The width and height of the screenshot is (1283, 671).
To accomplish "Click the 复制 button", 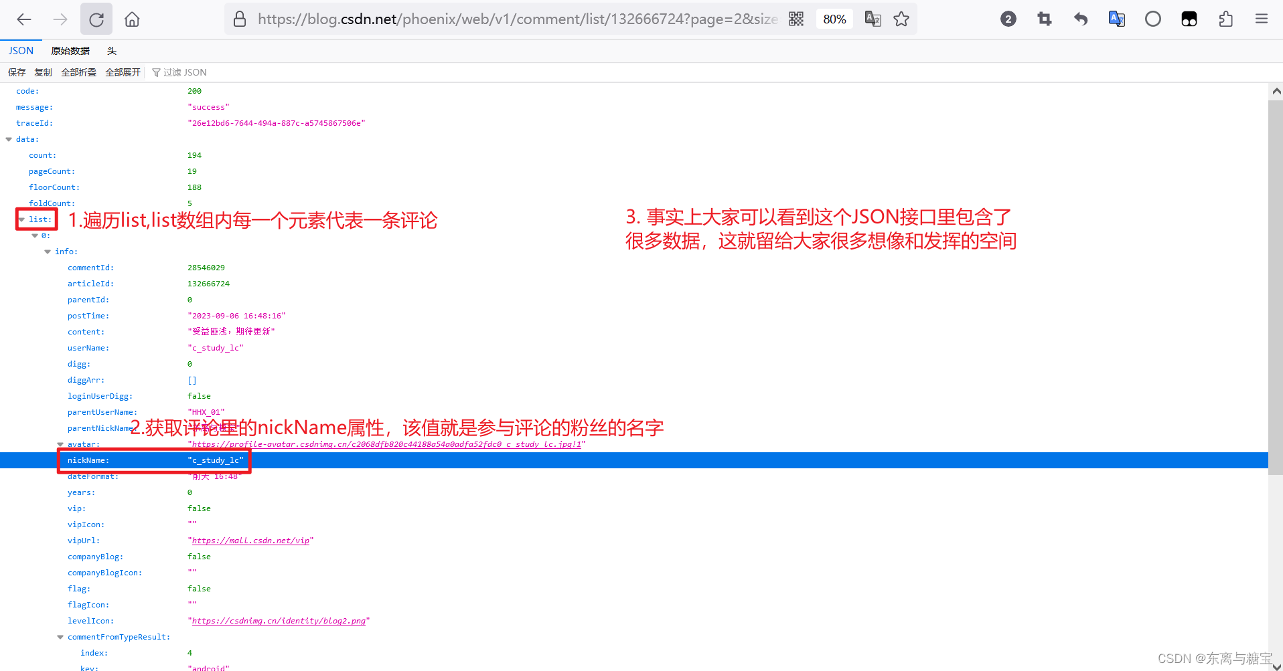I will click(x=43, y=72).
